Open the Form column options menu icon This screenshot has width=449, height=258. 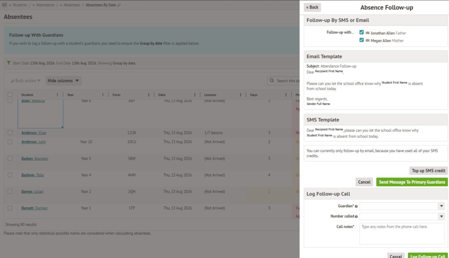coord(149,95)
